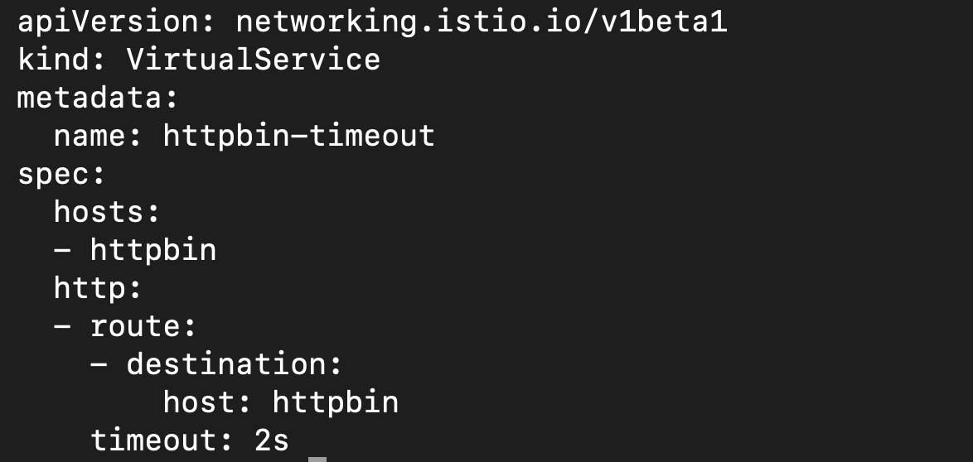Screen dimensions: 973x462
Task: Click the apiVersion key text
Action: pos(108,22)
